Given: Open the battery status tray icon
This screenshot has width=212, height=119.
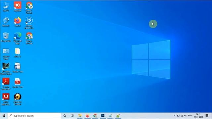Looking at the screenshot, I should point(178,116).
